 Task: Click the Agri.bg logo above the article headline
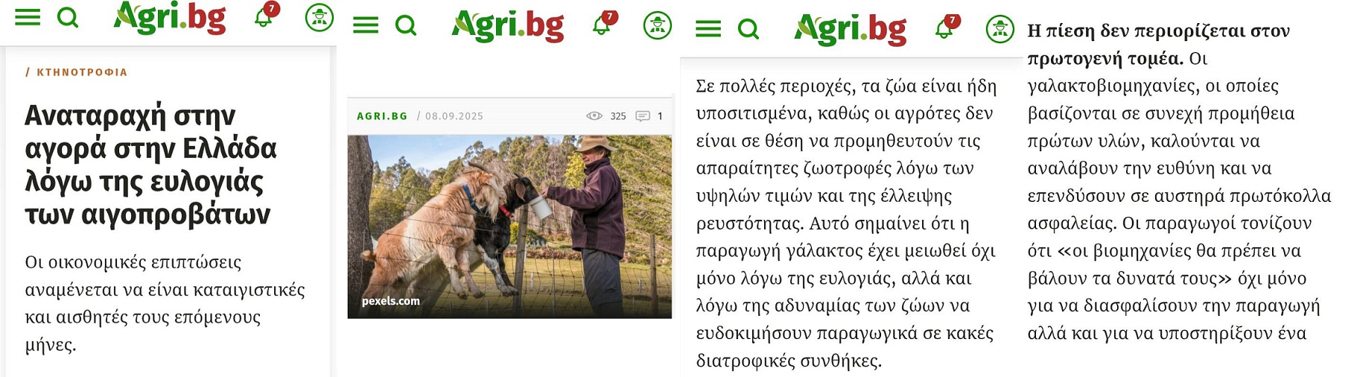(170, 18)
